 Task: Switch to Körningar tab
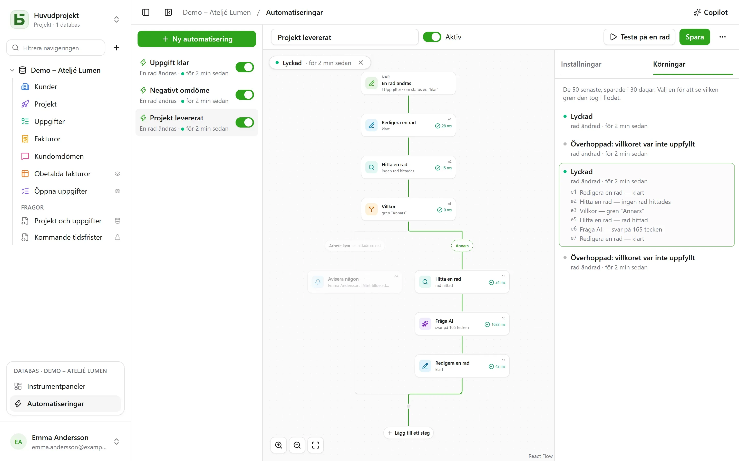pyautogui.click(x=669, y=64)
